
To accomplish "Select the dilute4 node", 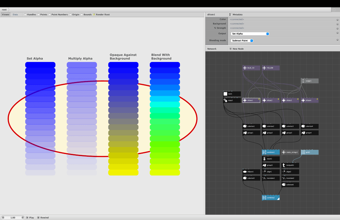I will (310, 100).
